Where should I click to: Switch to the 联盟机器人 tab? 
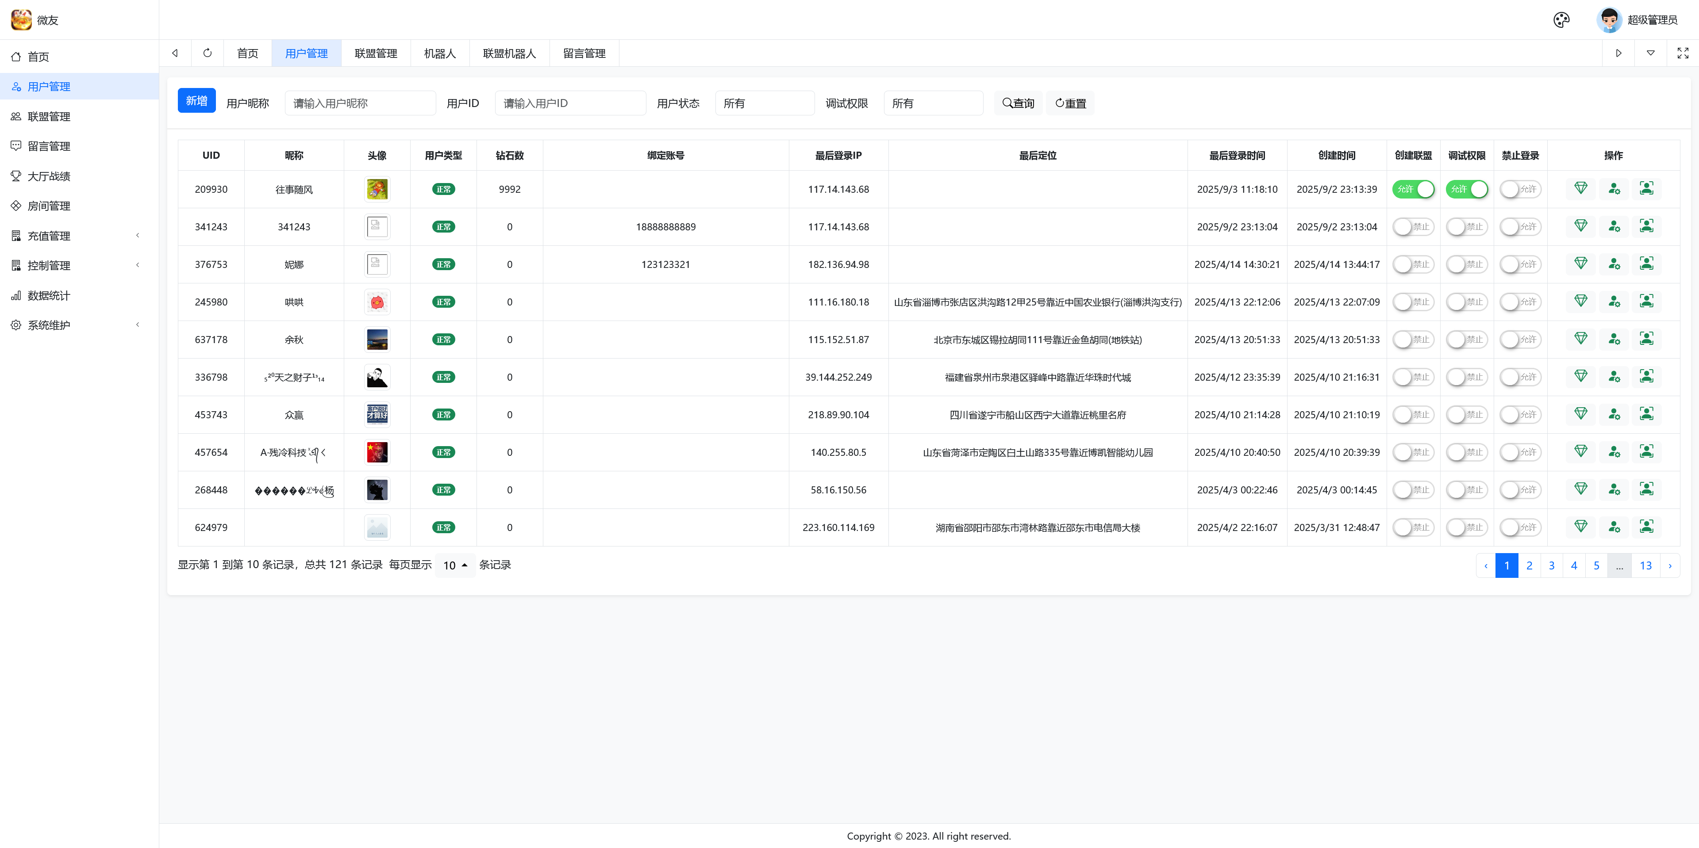pos(509,53)
